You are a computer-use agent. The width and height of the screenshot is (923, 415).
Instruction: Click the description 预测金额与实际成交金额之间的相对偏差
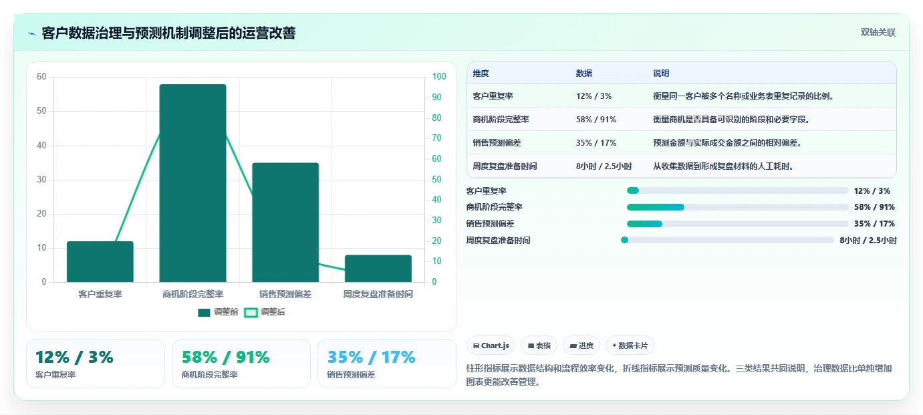727,143
